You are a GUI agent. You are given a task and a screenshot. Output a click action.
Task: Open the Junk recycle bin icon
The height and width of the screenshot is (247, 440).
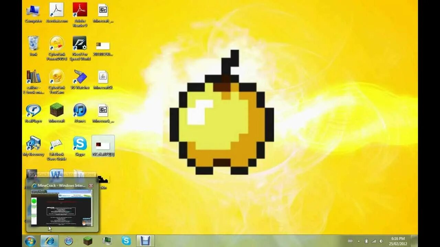pos(33,46)
